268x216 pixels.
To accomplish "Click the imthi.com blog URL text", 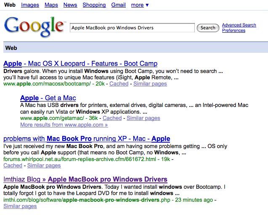I will (x=87, y=200).
